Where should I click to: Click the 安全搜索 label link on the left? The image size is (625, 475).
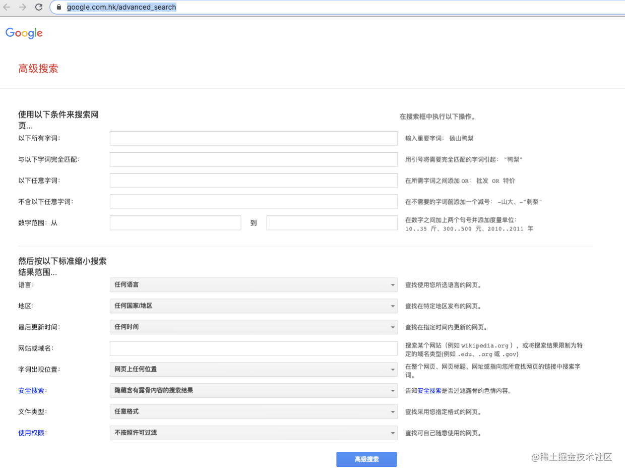click(31, 391)
